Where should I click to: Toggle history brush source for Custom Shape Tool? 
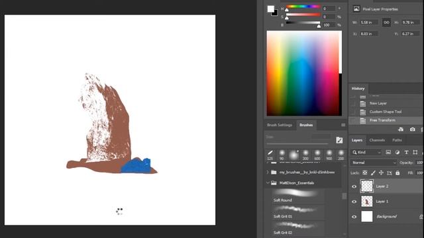(x=353, y=112)
